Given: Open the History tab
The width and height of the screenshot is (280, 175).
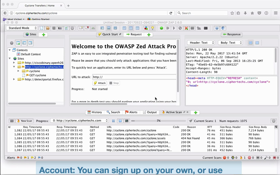Looking at the screenshot, I should [95, 112].
